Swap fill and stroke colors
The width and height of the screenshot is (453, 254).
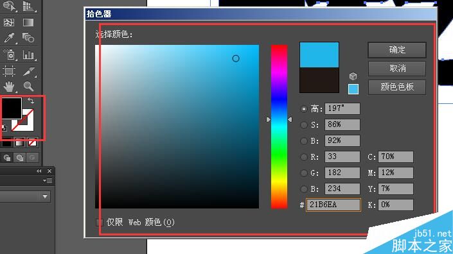point(31,101)
